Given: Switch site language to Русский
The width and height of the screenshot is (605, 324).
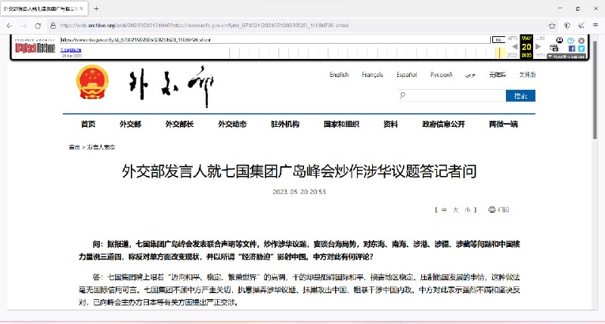Looking at the screenshot, I should [x=442, y=75].
